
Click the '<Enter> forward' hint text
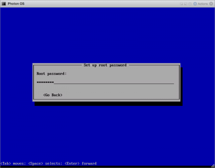80,163
